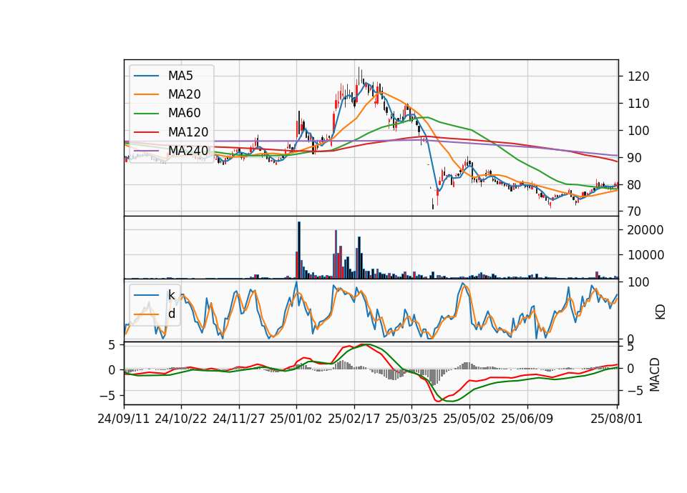The height and width of the screenshot is (493, 687).
Task: Click the 24/10/22 date axis label
Action: (180, 419)
